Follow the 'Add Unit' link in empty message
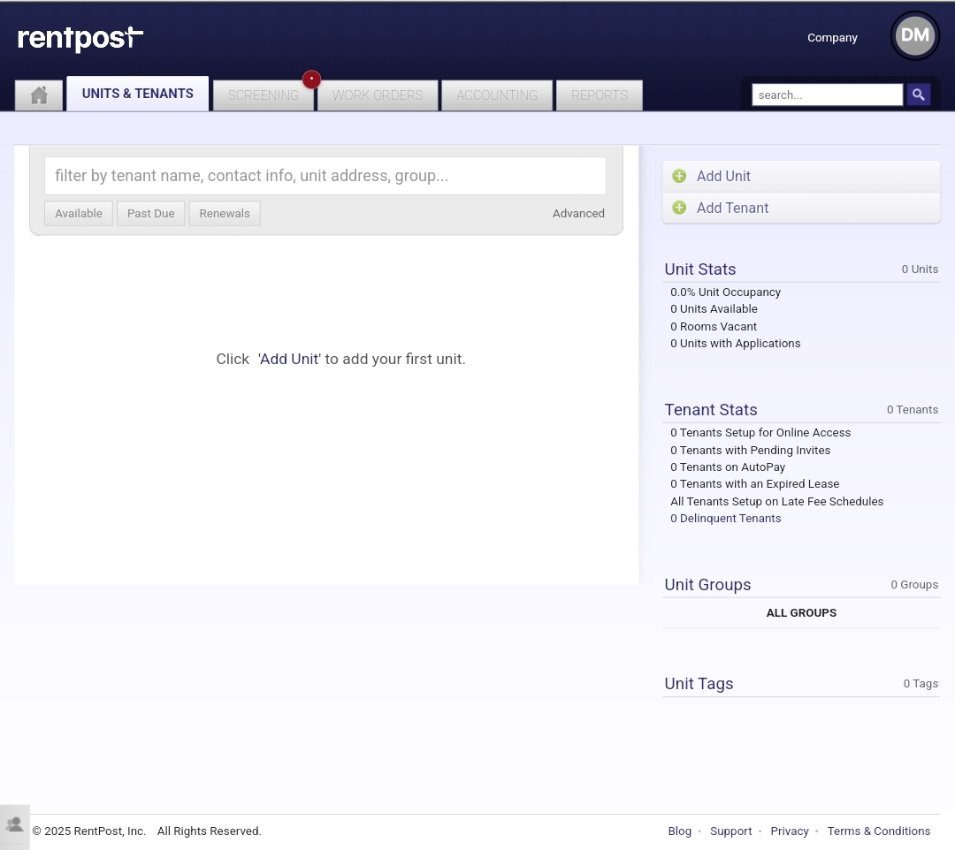 (289, 359)
